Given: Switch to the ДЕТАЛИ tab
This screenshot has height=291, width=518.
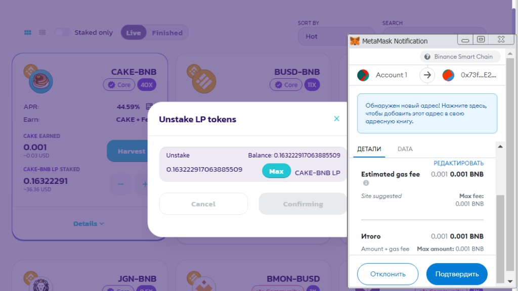Looking at the screenshot, I should [x=369, y=149].
